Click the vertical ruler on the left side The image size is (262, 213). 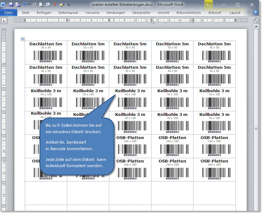(x=4, y=119)
